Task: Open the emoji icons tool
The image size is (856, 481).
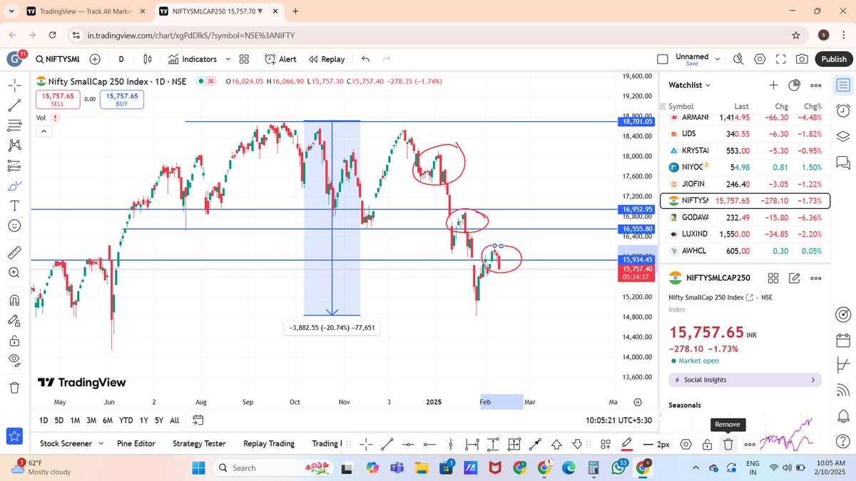Action: point(14,225)
